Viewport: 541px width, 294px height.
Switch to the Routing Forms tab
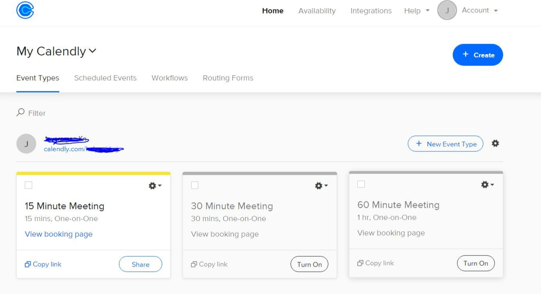[x=228, y=78]
